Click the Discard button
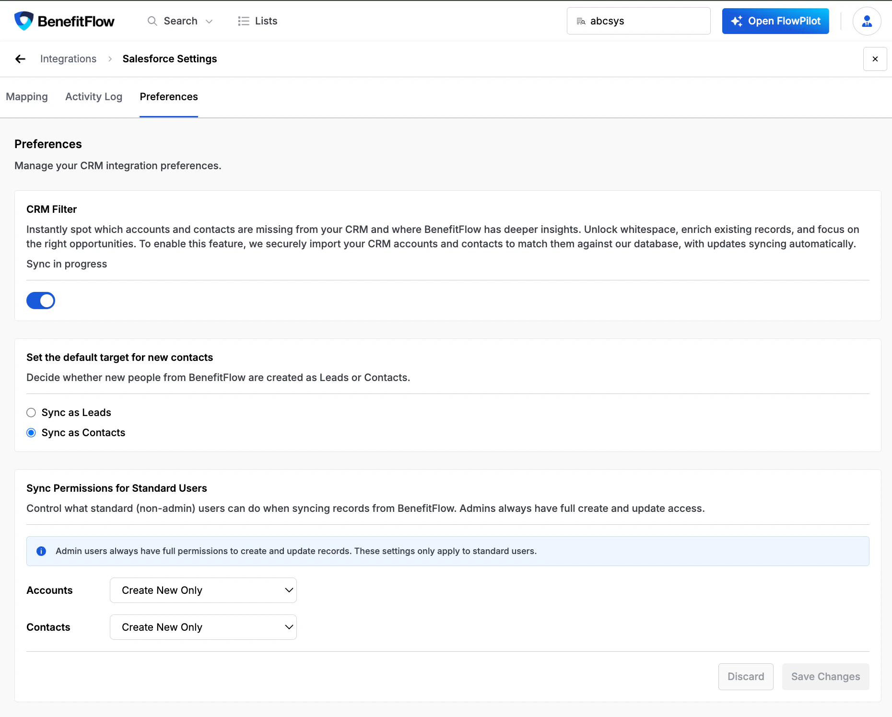This screenshot has width=892, height=717. (x=745, y=676)
